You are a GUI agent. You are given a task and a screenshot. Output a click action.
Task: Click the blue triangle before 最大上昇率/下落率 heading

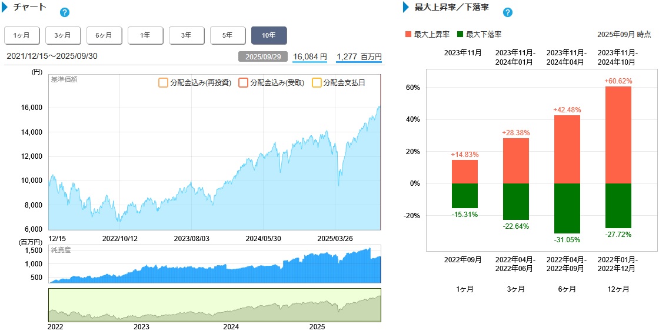(x=406, y=8)
